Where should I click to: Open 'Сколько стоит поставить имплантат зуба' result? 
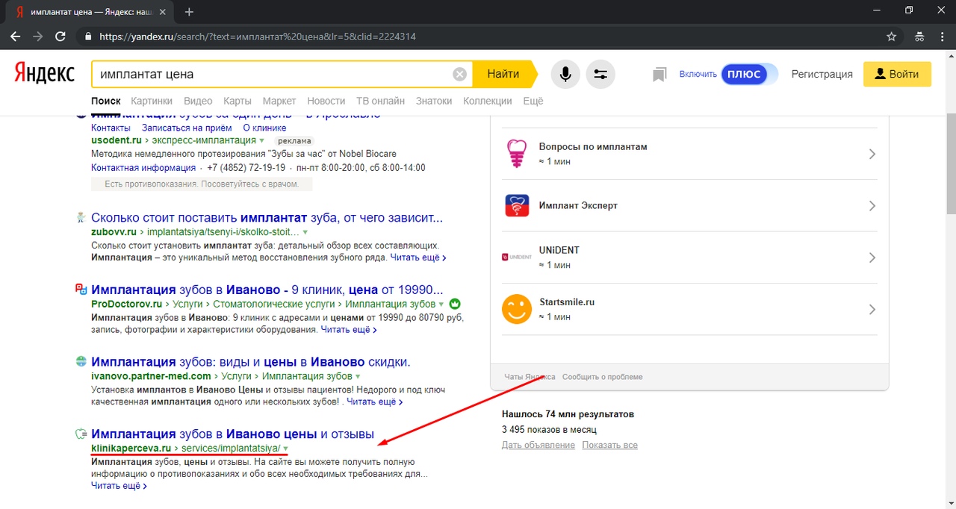pyautogui.click(x=267, y=218)
